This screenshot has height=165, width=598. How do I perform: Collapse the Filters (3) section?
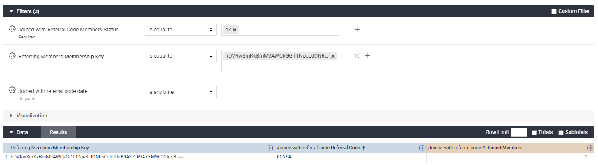(28, 11)
